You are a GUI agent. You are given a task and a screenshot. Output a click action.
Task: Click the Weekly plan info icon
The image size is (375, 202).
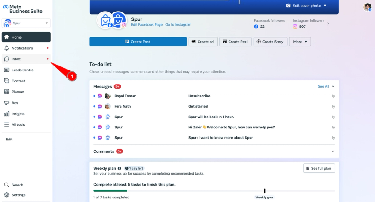coord(119,168)
